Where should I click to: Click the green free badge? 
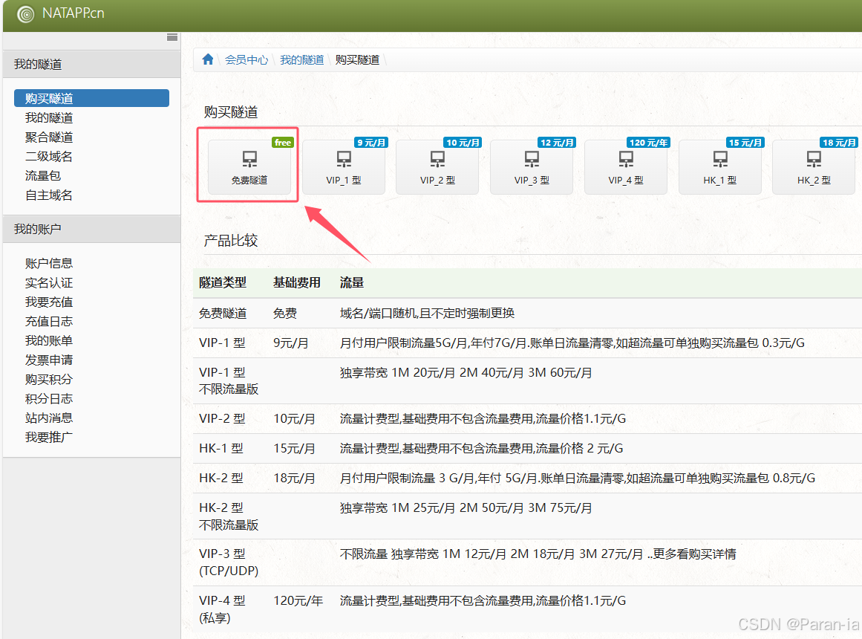[x=283, y=143]
